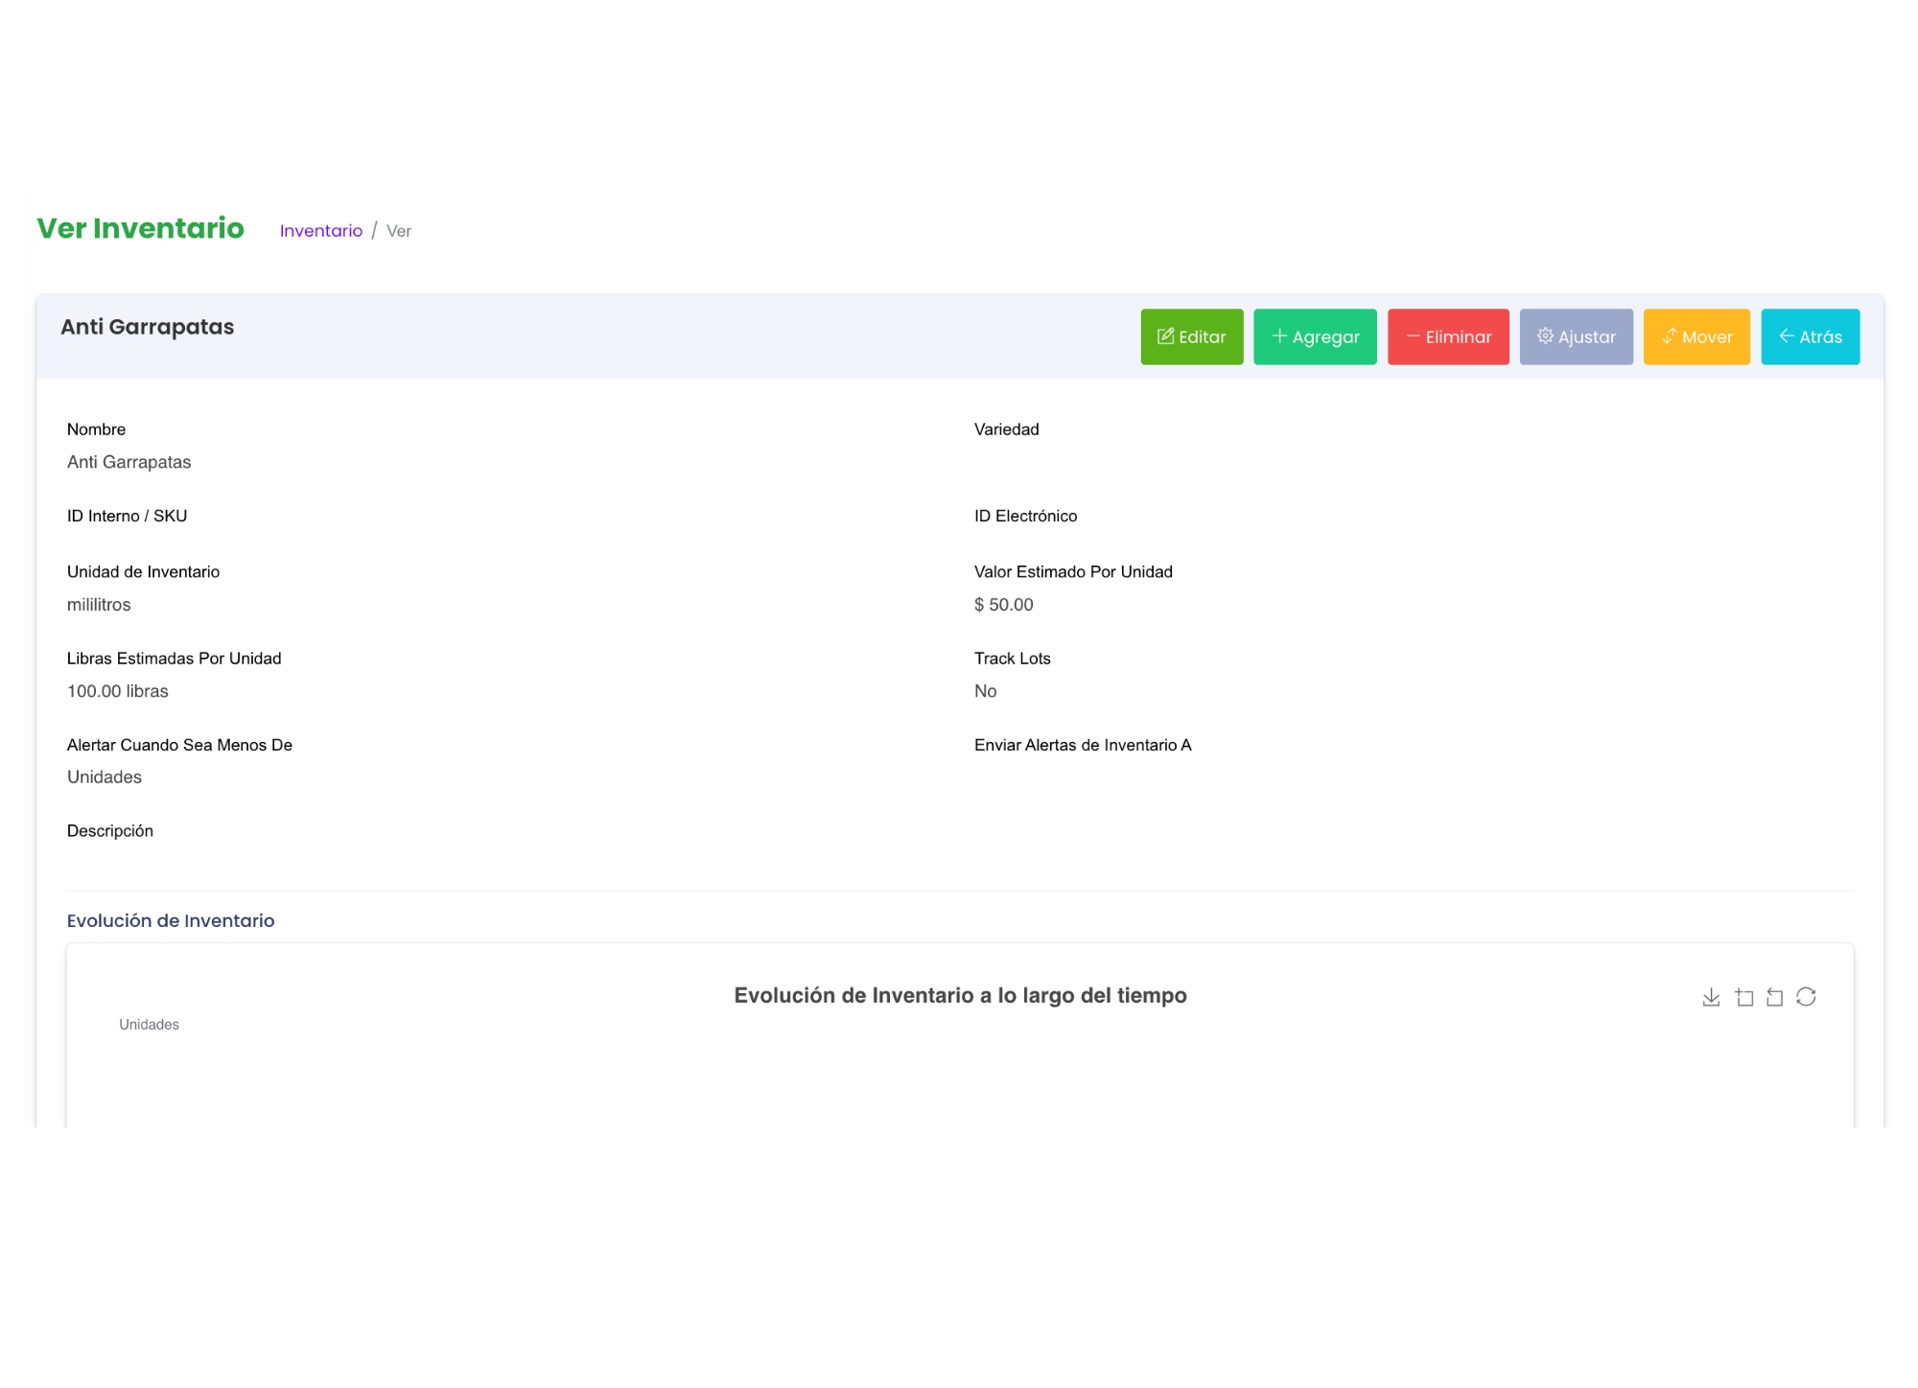The width and height of the screenshot is (1918, 1388).
Task: Open the Inventario breadcrumb link
Action: [x=320, y=231]
